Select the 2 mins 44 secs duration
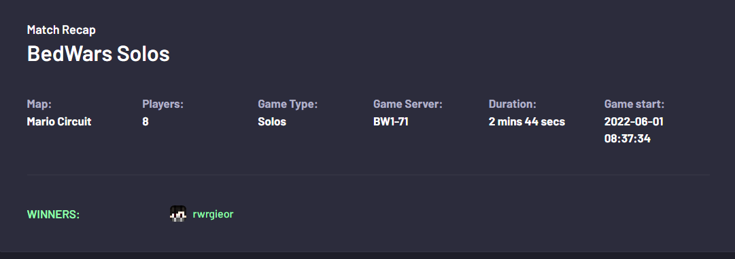The height and width of the screenshot is (259, 735). click(x=527, y=121)
